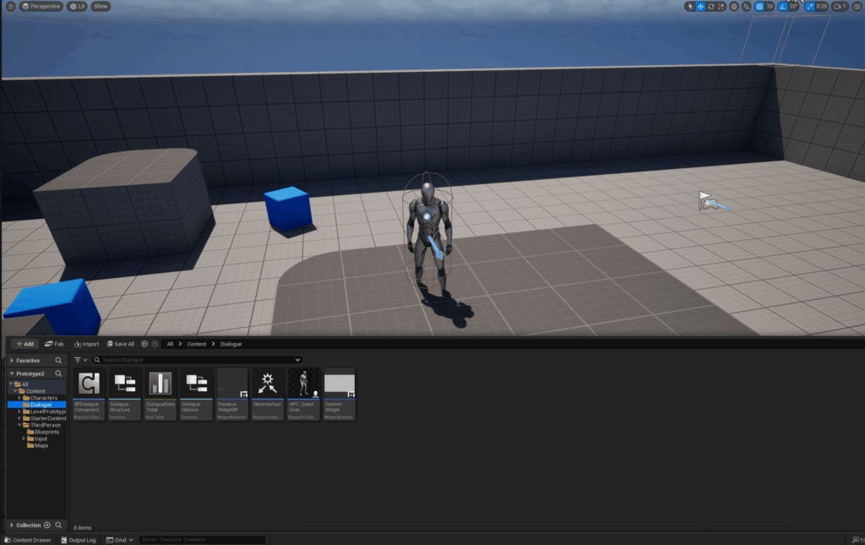This screenshot has height=545, width=865.
Task: Click the camera speed setting
Action: (840, 6)
